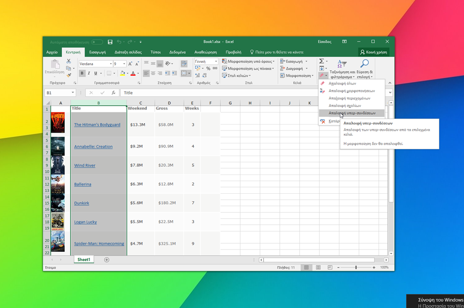
Task: Click the Wrap Text icon
Action: (184, 63)
